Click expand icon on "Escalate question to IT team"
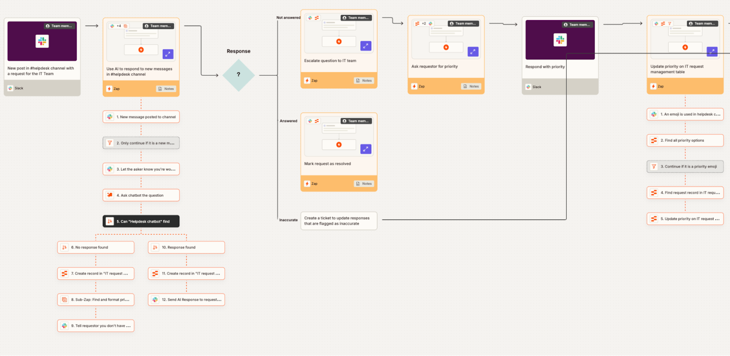This screenshot has width=730, height=356. click(x=366, y=46)
